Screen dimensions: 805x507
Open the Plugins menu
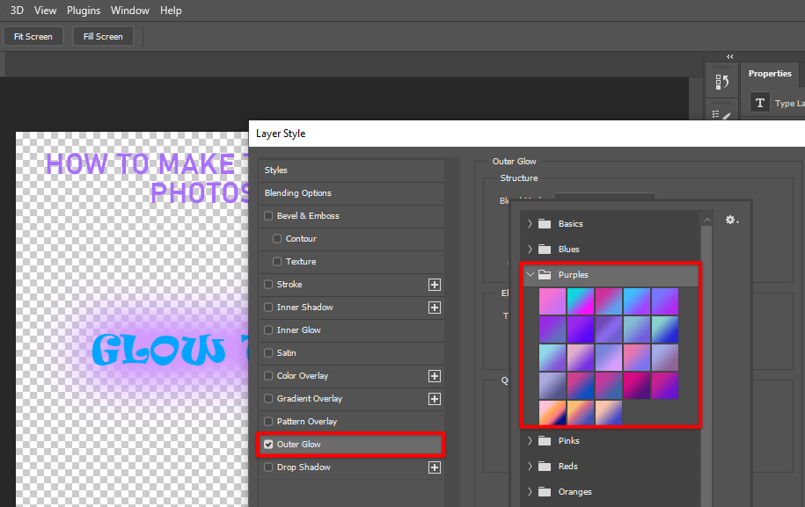point(84,11)
